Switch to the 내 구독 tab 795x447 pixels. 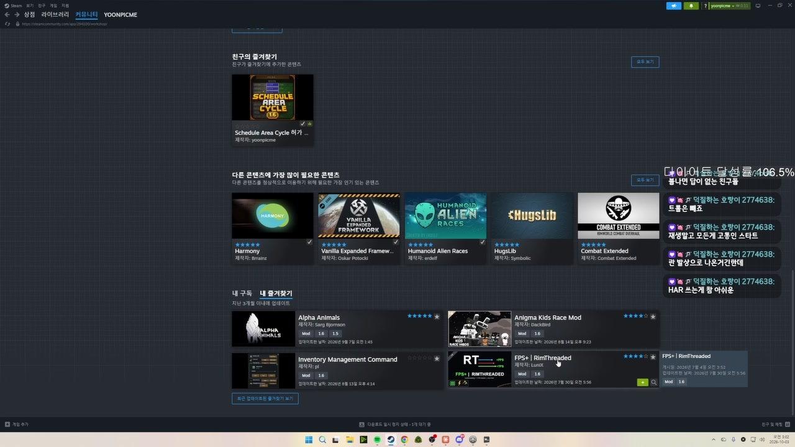(242, 293)
